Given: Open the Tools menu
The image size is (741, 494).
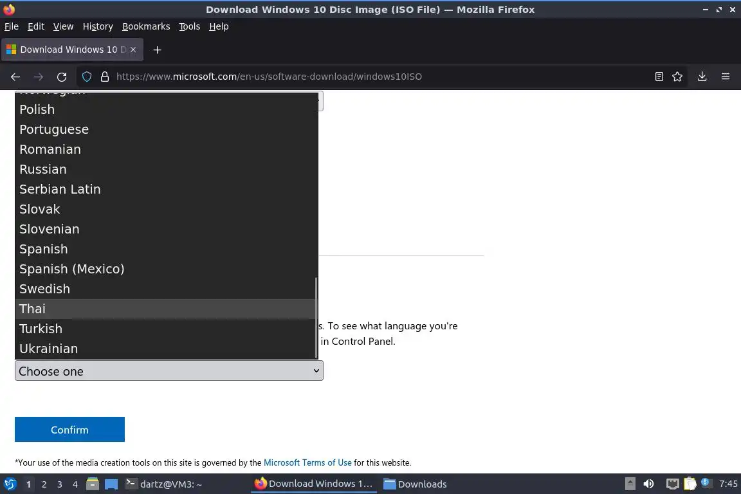Looking at the screenshot, I should pos(190,26).
